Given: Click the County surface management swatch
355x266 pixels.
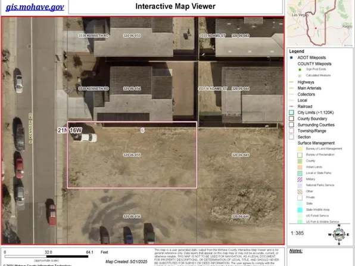Looking at the screenshot, I should [300, 161].
